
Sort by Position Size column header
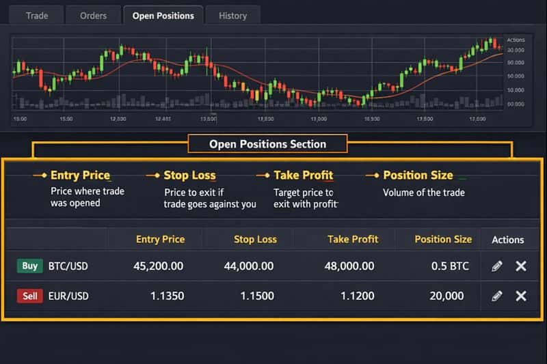point(443,239)
